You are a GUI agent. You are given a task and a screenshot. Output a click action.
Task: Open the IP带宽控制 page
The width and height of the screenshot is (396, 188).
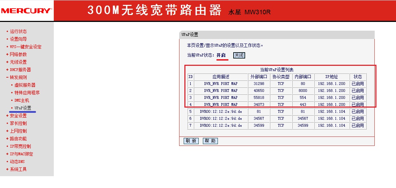point(20,146)
